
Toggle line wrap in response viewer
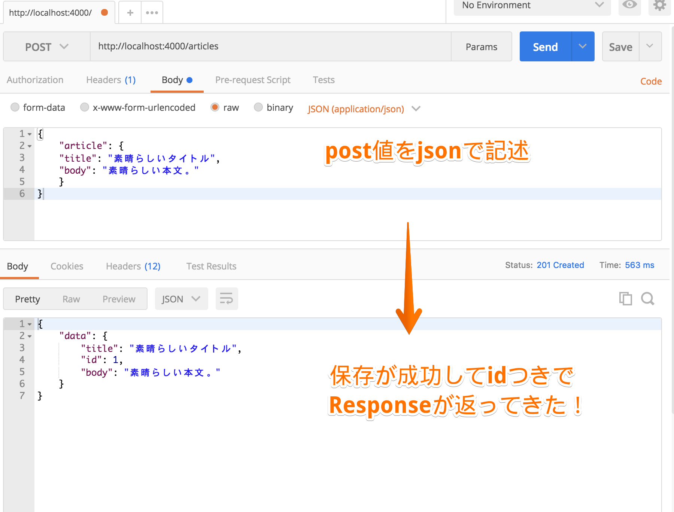[227, 299]
